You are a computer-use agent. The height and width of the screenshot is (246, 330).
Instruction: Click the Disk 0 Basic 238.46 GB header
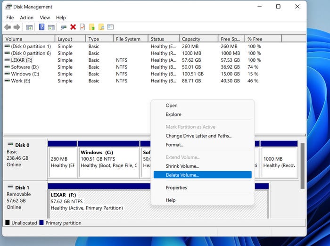25,158
